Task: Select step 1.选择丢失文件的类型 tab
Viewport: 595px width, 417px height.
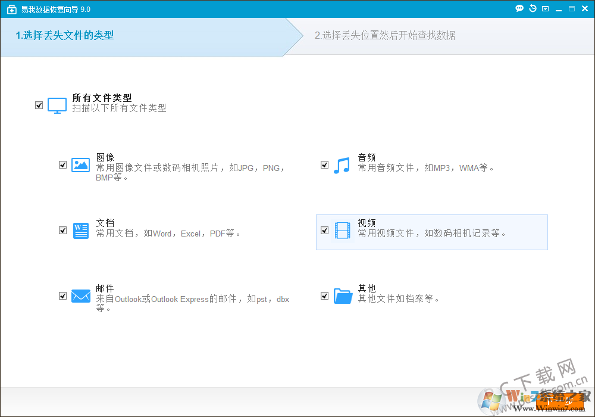Action: (x=64, y=36)
